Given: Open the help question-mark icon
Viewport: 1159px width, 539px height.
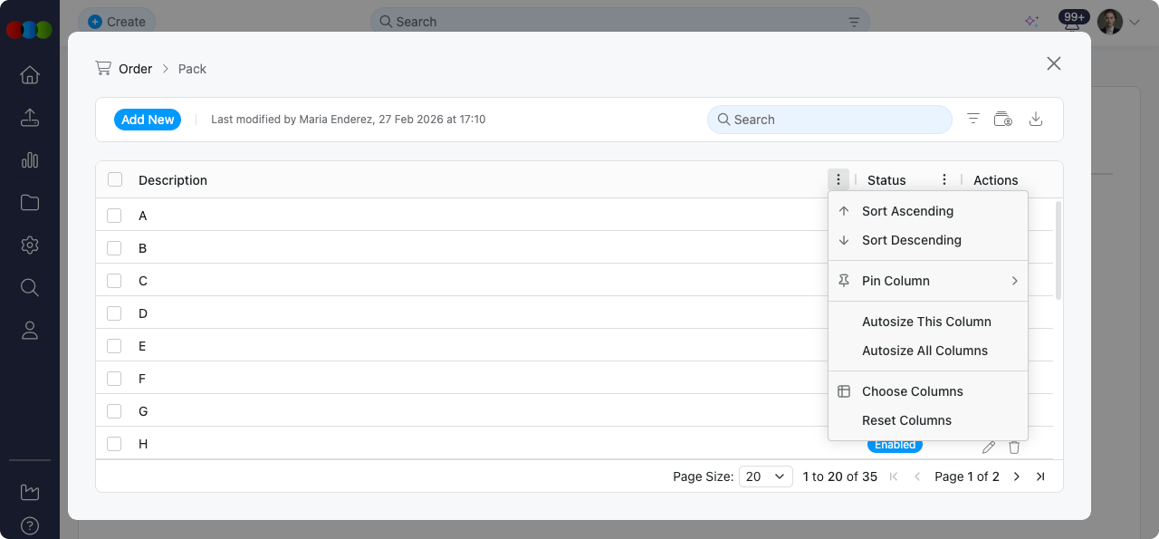Looking at the screenshot, I should 29,525.
